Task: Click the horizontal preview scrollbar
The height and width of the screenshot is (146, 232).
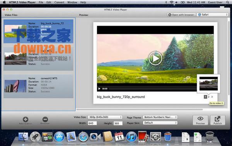Action: 139,110
